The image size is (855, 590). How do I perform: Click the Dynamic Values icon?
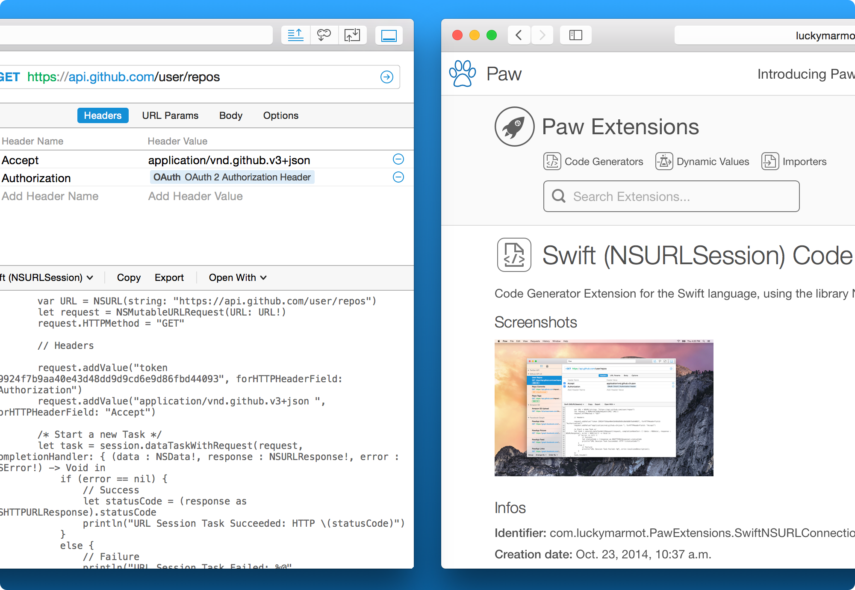point(664,162)
